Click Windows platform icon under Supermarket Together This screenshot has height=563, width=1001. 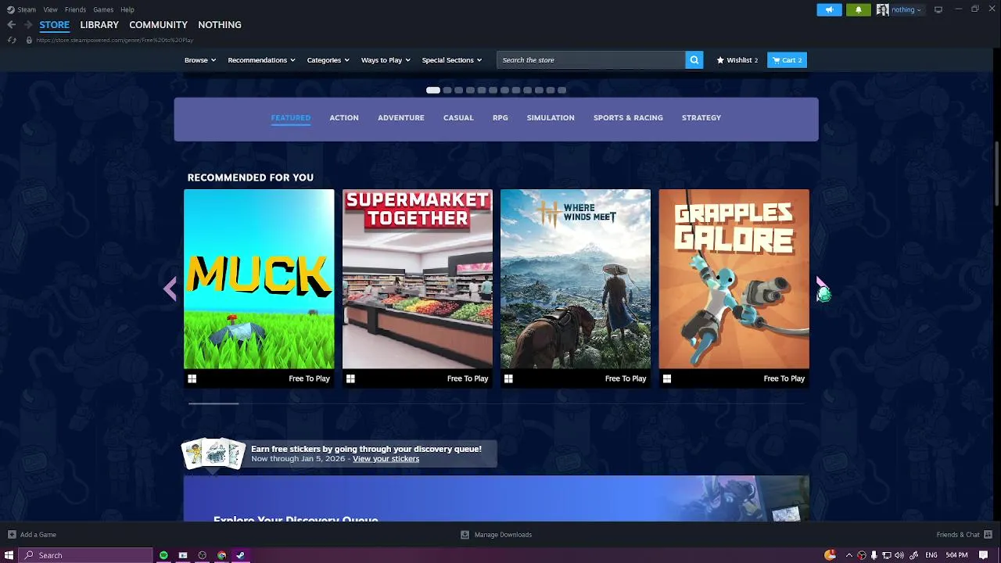pos(350,378)
